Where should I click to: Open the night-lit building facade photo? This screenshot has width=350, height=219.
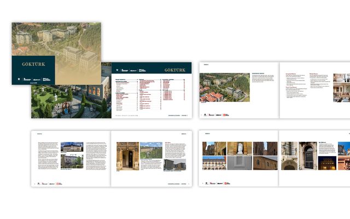pyautogui.click(x=327, y=163)
